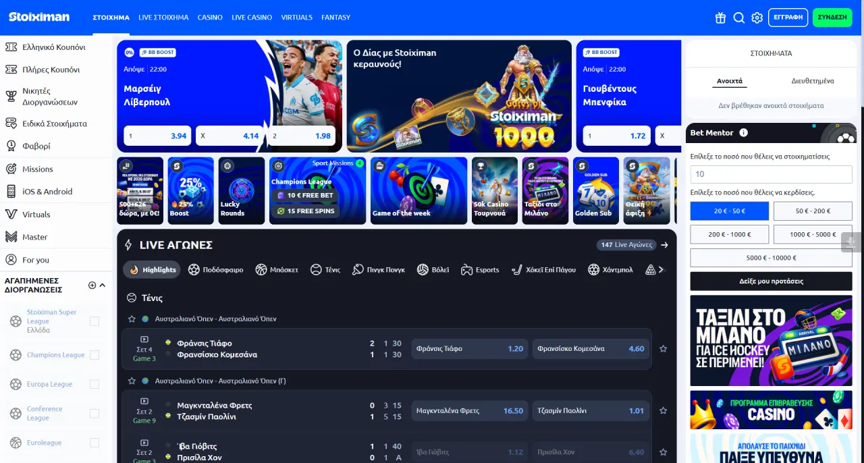
Task: Click the Bet Mentor stake amount field
Action: [x=771, y=174]
